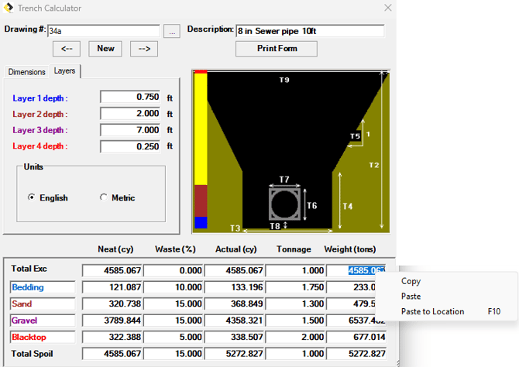Click Sand Waste value 15.000
The width and height of the screenshot is (519, 367).
(x=173, y=304)
